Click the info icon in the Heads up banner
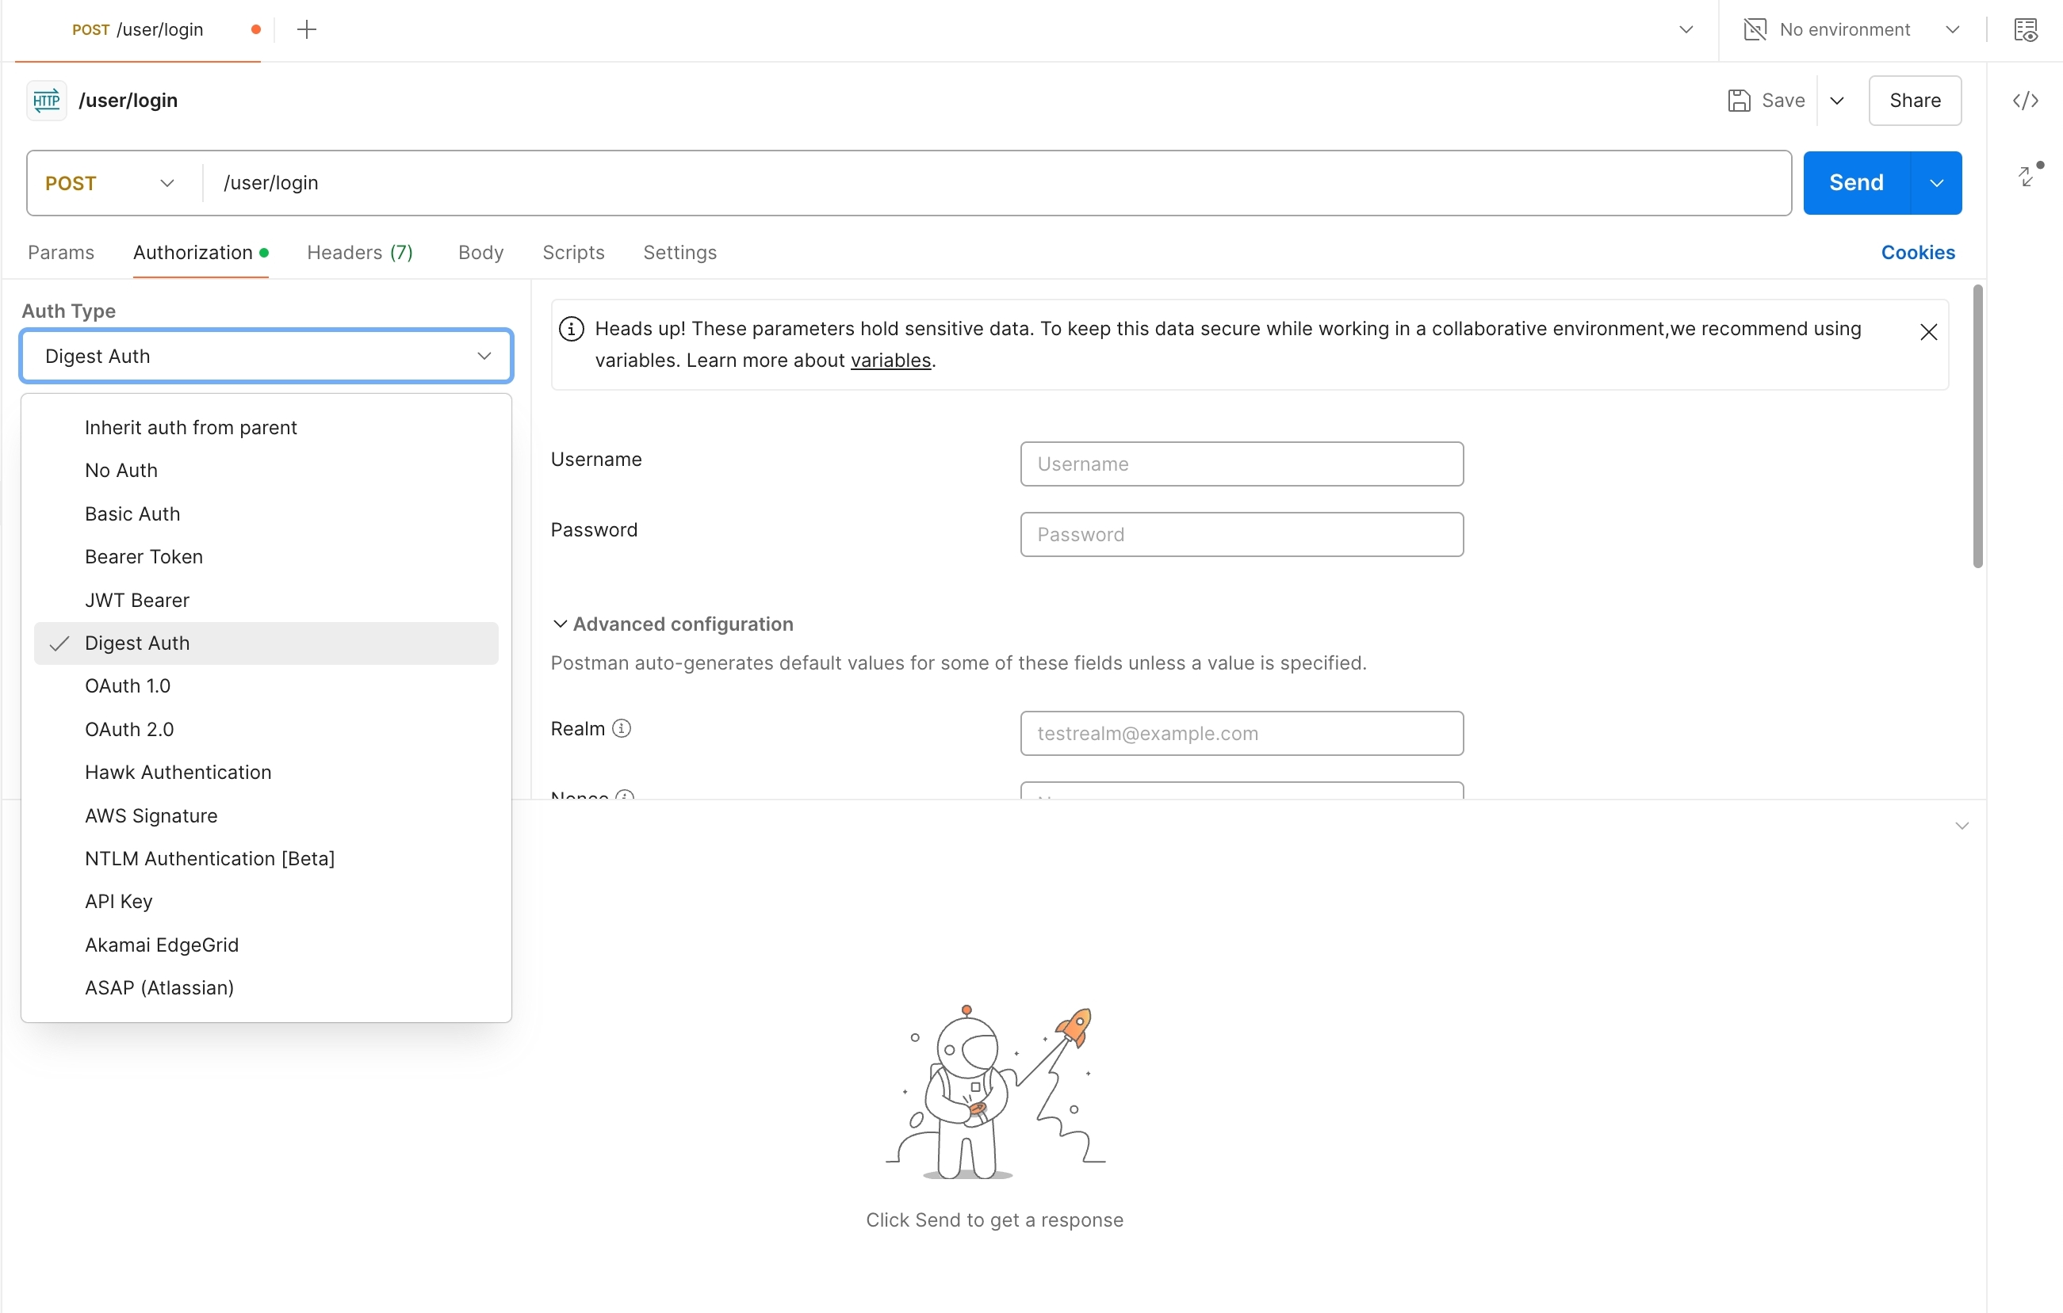The image size is (2063, 1313). coord(572,328)
